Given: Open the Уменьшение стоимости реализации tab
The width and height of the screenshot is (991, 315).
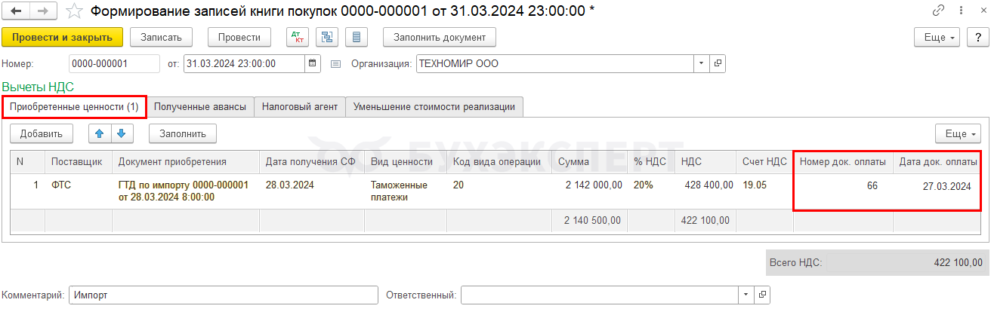Looking at the screenshot, I should (x=434, y=107).
